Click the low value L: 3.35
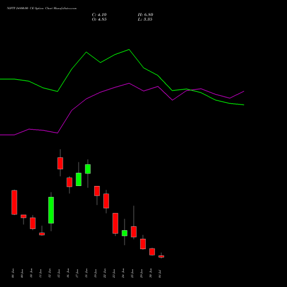Viewport: 287px width, 287px height. click(x=145, y=20)
